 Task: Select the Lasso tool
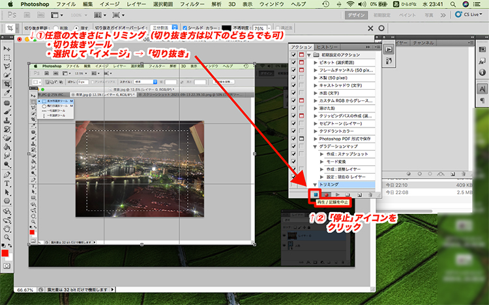point(7,66)
